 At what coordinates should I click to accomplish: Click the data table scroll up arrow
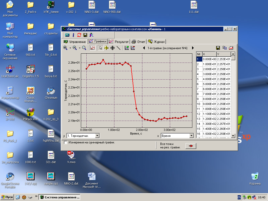233,54
